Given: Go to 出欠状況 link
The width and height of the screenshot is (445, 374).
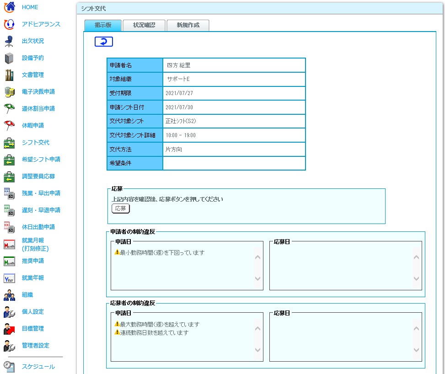Looking at the screenshot, I should coord(33,41).
